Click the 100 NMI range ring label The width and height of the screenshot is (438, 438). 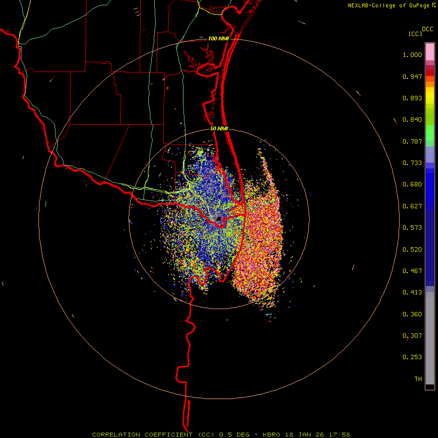pos(219,38)
